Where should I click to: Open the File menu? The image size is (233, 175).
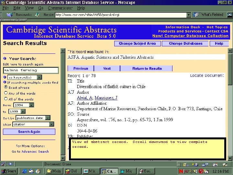6,8
